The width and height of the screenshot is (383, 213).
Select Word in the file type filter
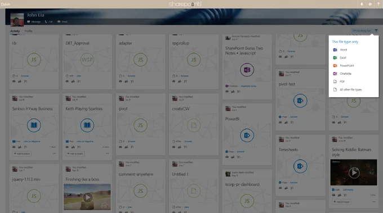click(343, 49)
